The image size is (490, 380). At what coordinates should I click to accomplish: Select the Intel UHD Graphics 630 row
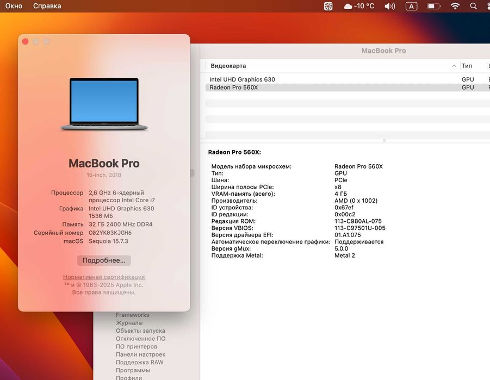pyautogui.click(x=348, y=79)
